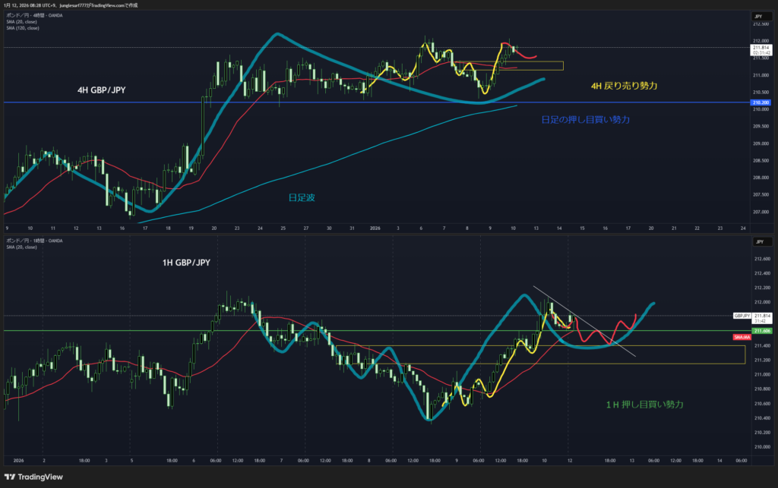Click the blue 210.200 price label

[760, 102]
